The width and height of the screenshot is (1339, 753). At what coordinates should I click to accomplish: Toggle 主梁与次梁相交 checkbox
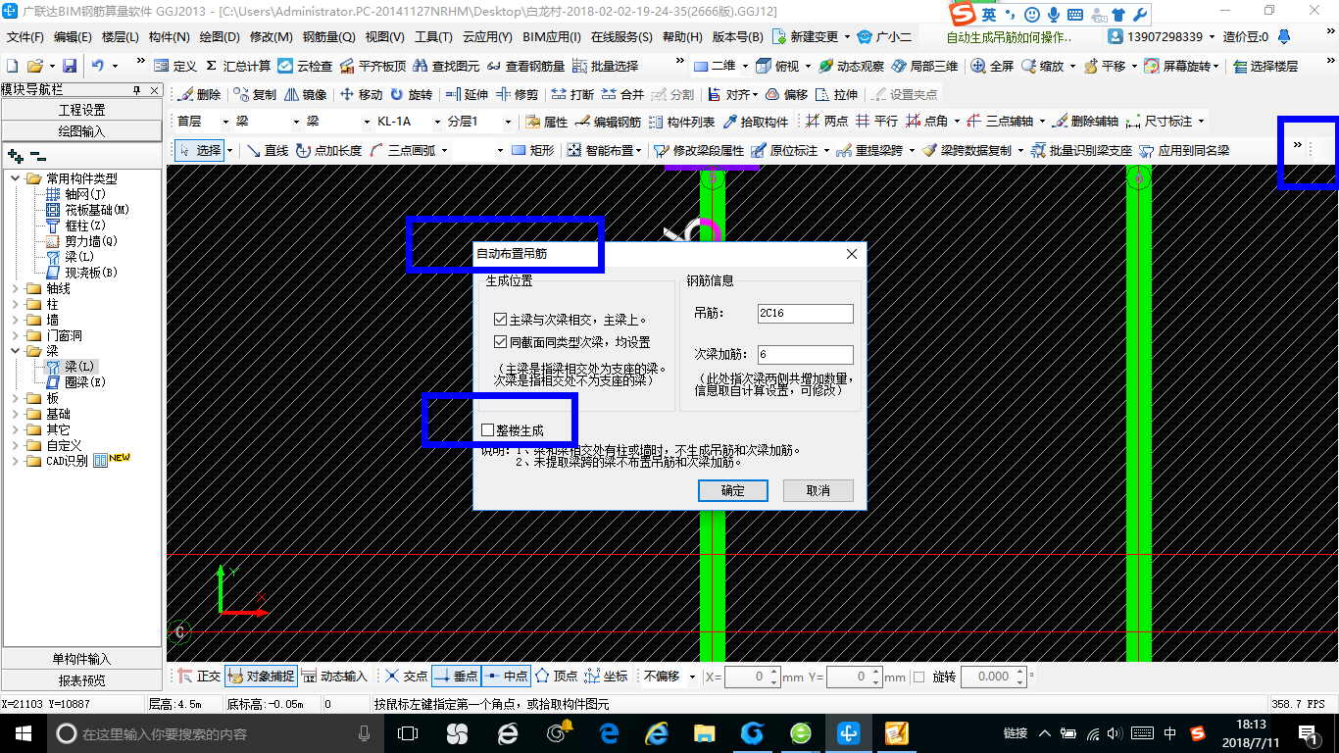[501, 320]
